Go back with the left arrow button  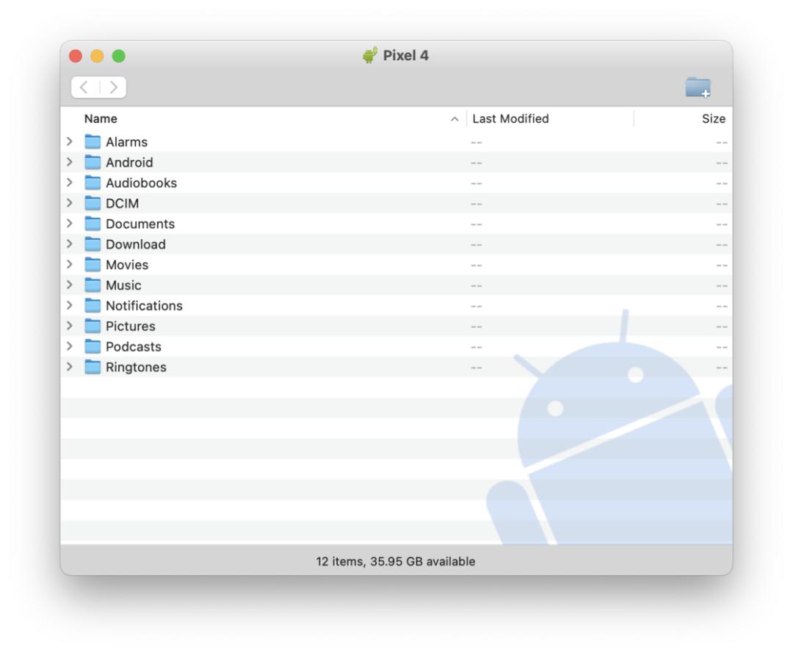tap(85, 87)
